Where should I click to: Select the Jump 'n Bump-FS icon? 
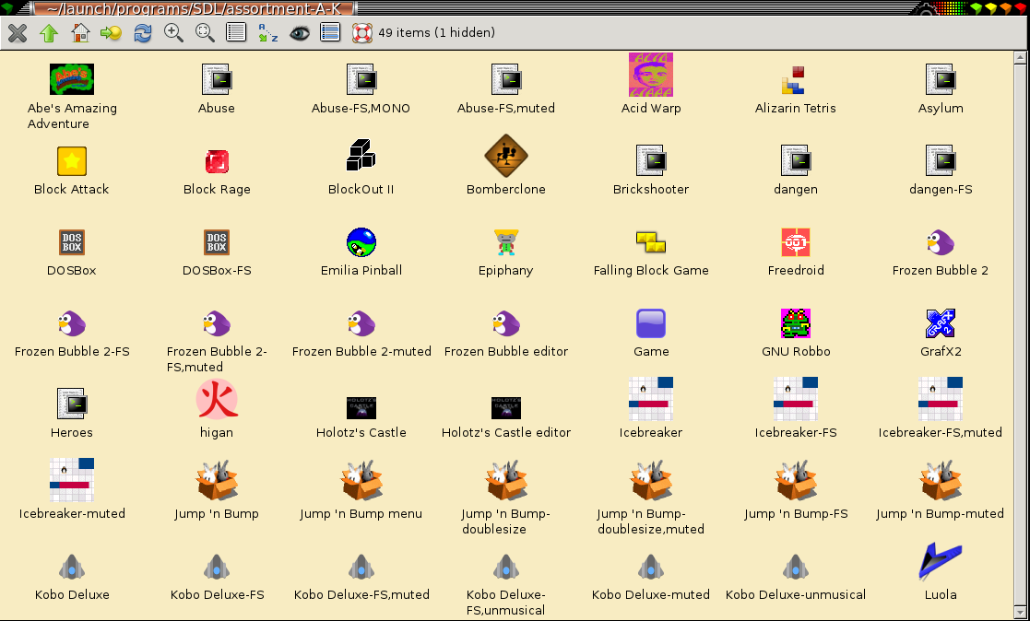(x=796, y=481)
